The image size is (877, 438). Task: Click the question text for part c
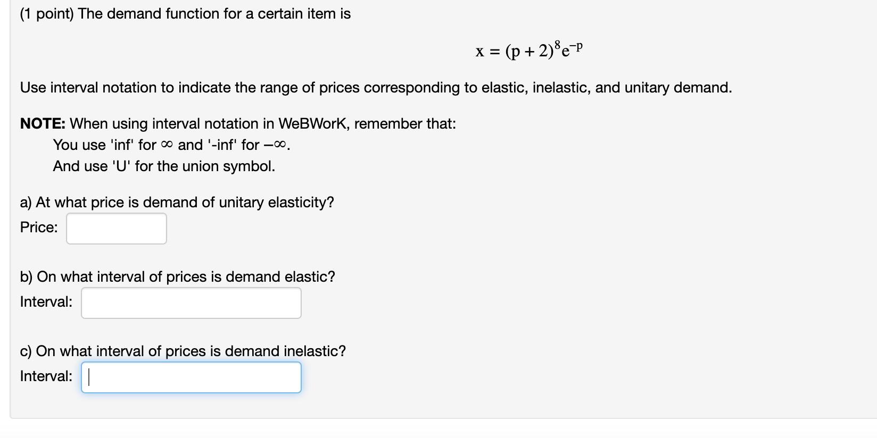pyautogui.click(x=183, y=351)
